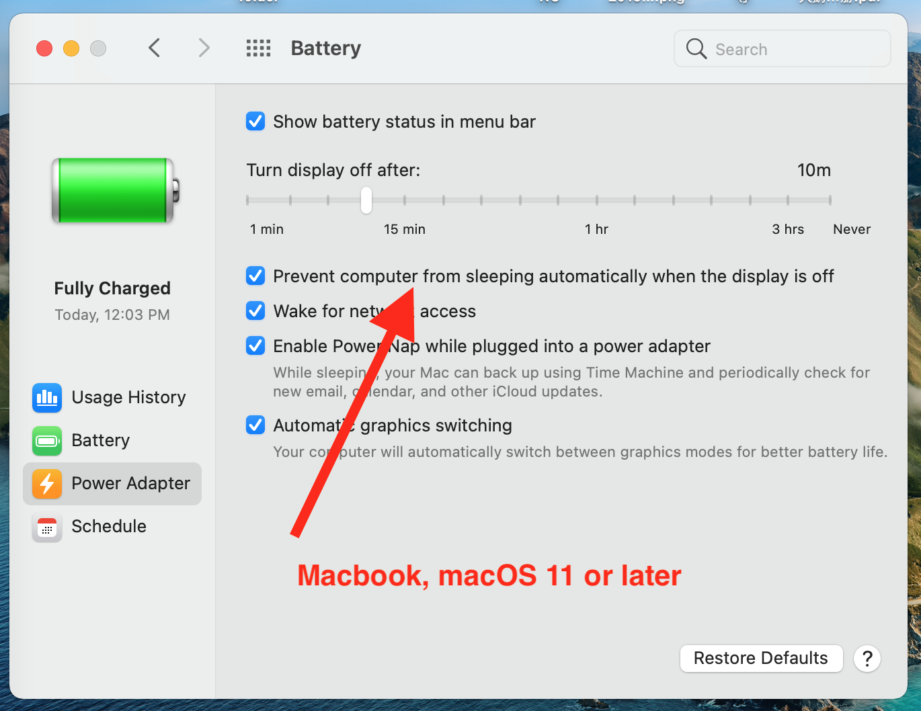Viewport: 921px width, 711px height.
Task: Go forward with the right chevron
Action: pyautogui.click(x=204, y=48)
